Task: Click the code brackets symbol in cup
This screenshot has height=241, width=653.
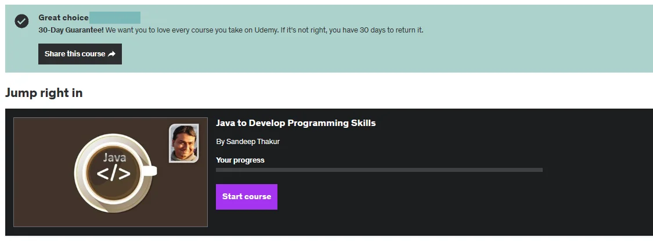Action: tap(114, 174)
